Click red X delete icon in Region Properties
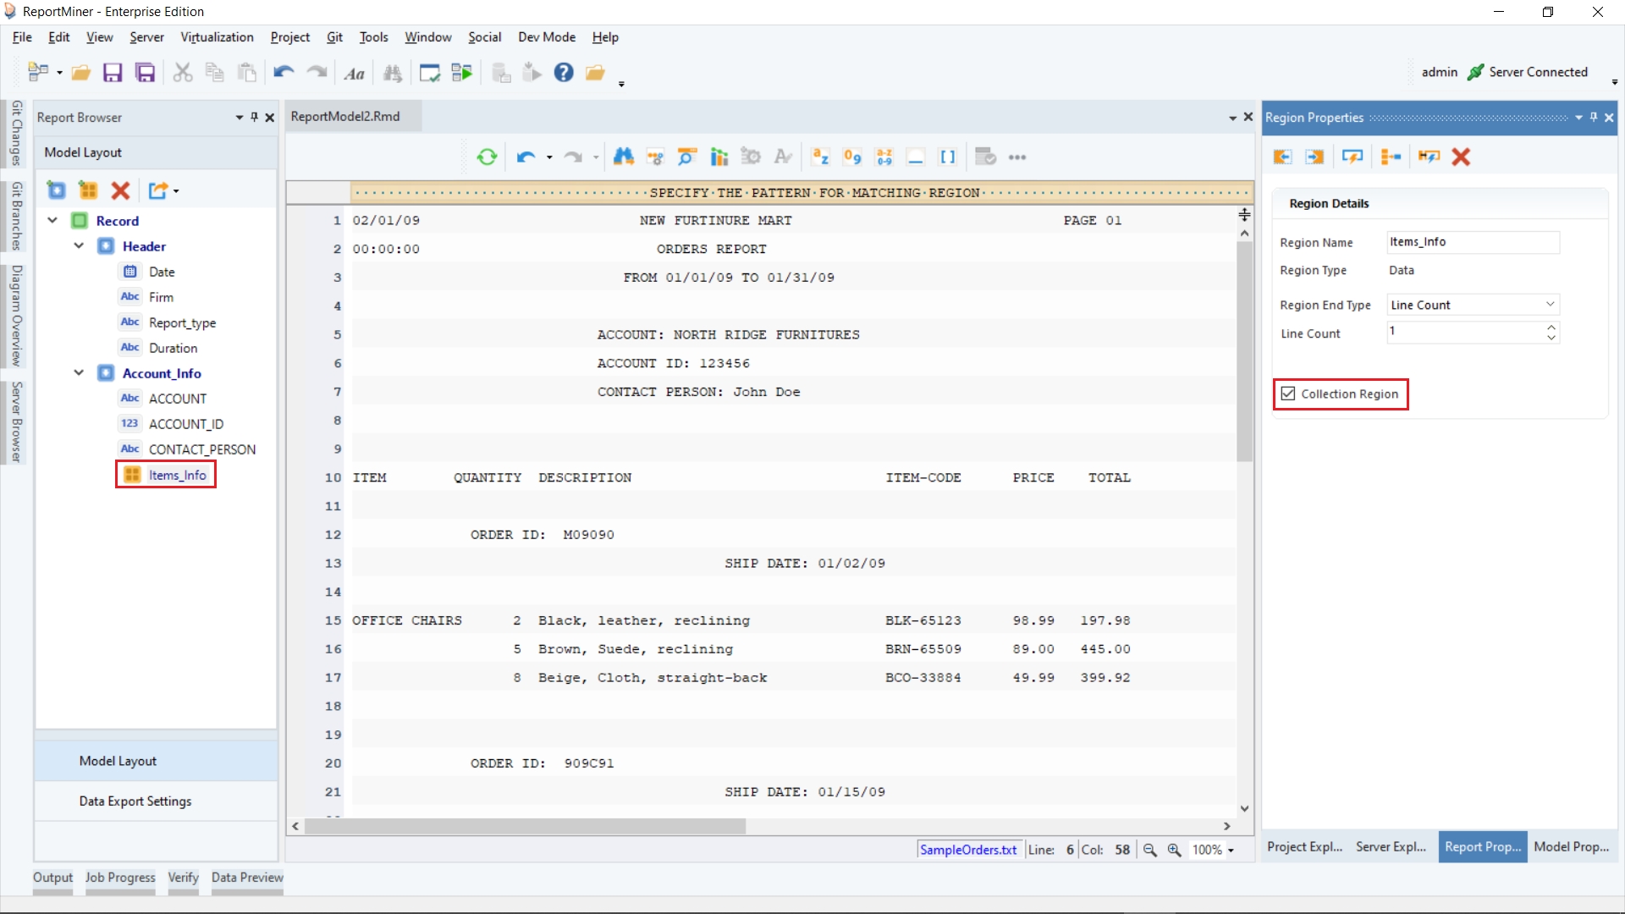The width and height of the screenshot is (1625, 914). [1461, 157]
